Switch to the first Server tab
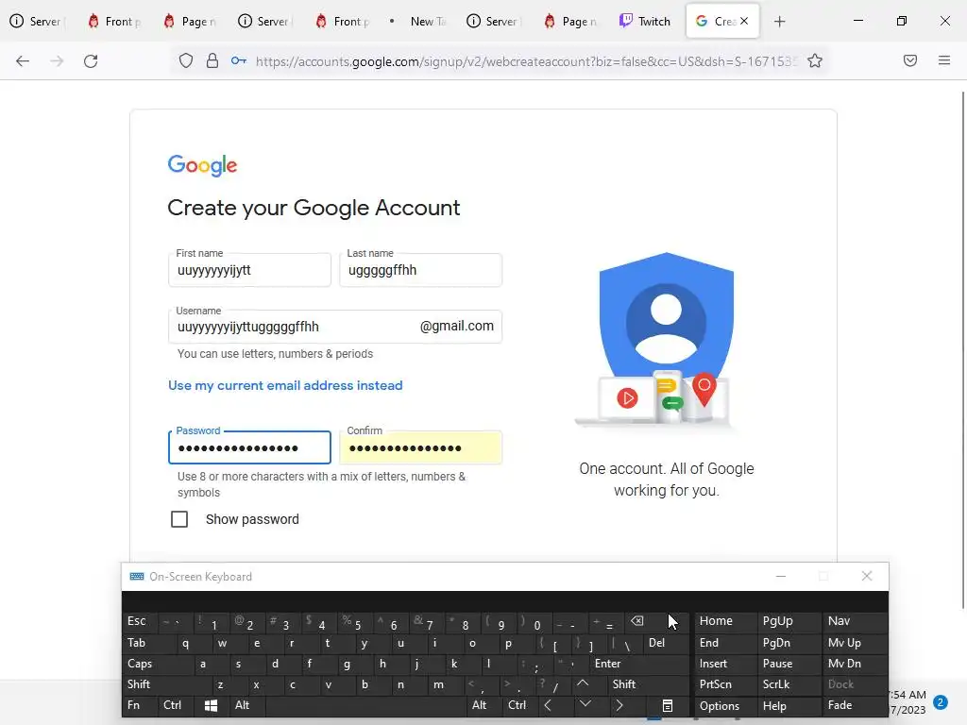Viewport: 967px width, 725px height. (x=37, y=22)
